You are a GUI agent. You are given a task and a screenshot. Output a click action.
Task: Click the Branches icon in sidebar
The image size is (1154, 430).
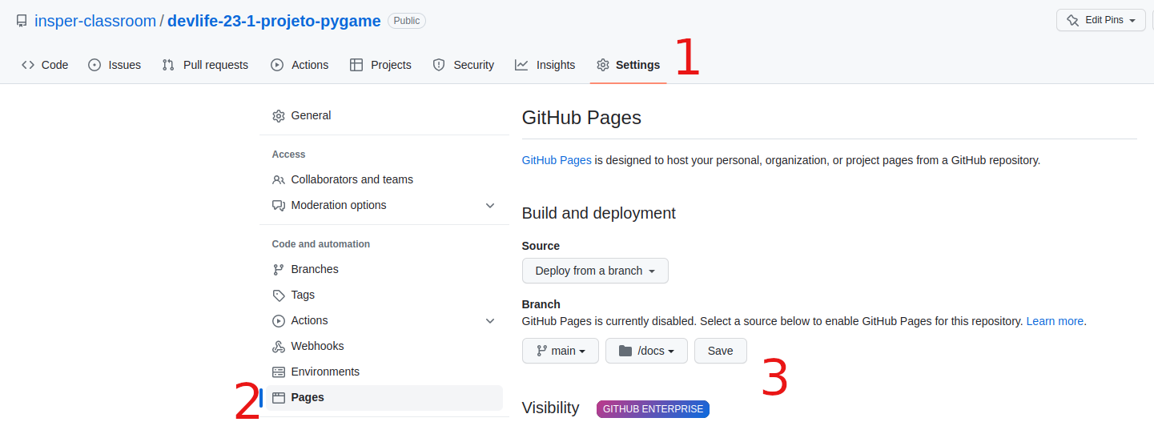pyautogui.click(x=279, y=270)
